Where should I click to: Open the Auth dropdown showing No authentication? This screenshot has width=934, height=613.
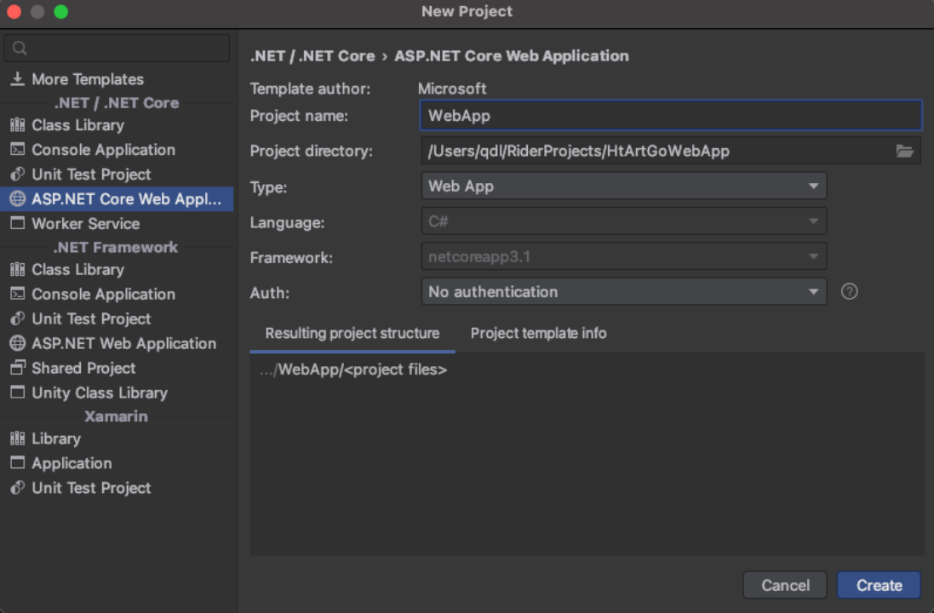(x=623, y=292)
